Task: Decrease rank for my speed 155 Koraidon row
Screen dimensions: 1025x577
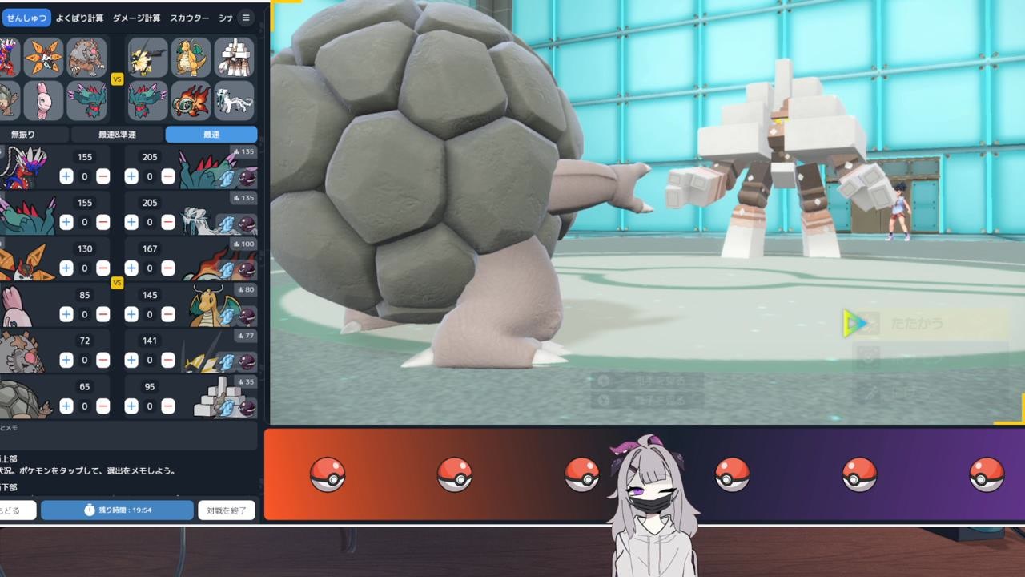Action: [103, 176]
